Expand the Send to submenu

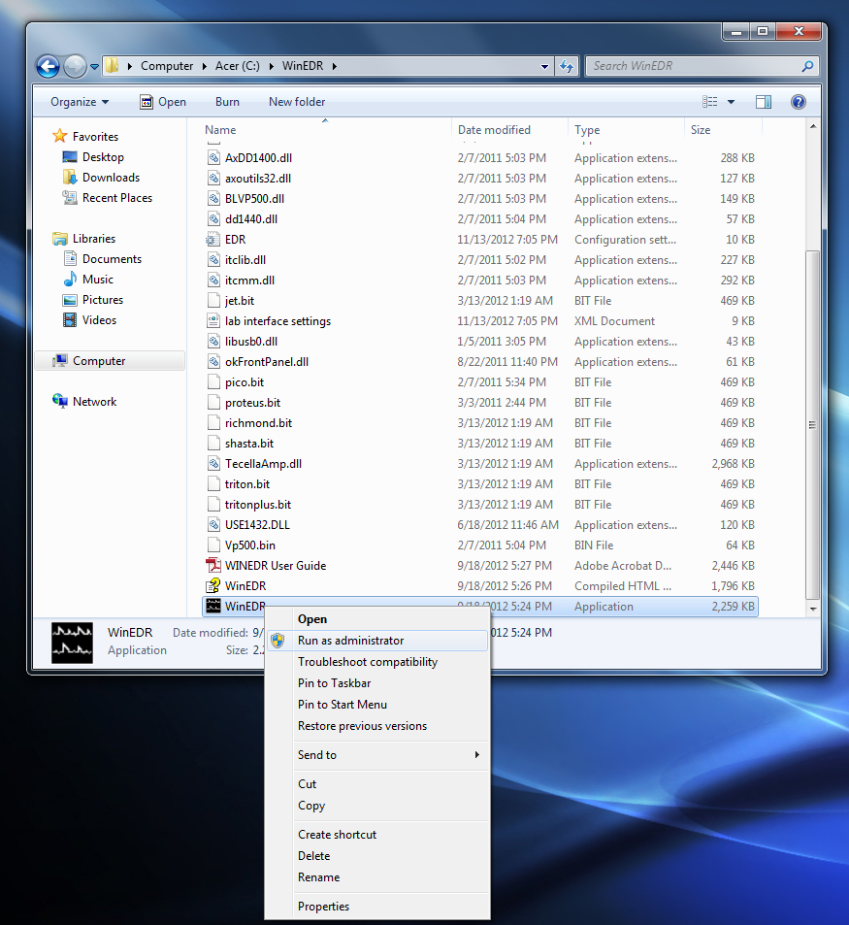pyautogui.click(x=377, y=754)
